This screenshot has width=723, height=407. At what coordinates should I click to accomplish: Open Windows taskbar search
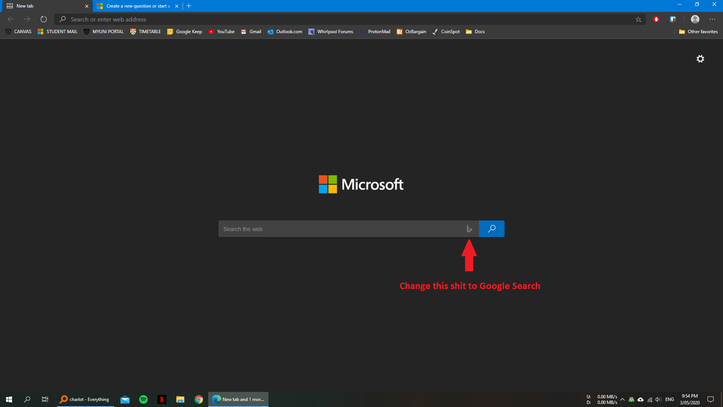click(27, 399)
